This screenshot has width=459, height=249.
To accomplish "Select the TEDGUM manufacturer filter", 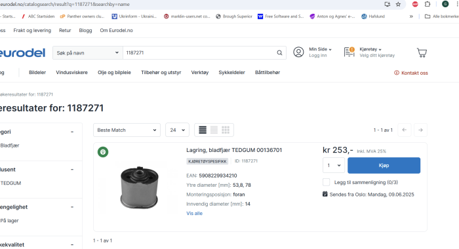I will pyautogui.click(x=10, y=183).
